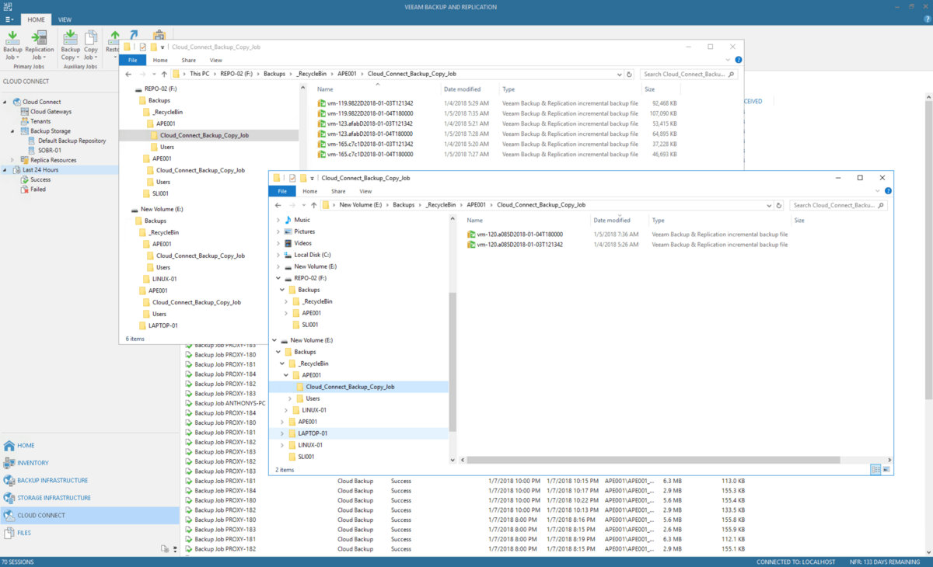Viewport: 933px width, 567px height.
Task: Open the BACKUP INFRASTRUCTURE navigation pane
Action: click(89, 481)
